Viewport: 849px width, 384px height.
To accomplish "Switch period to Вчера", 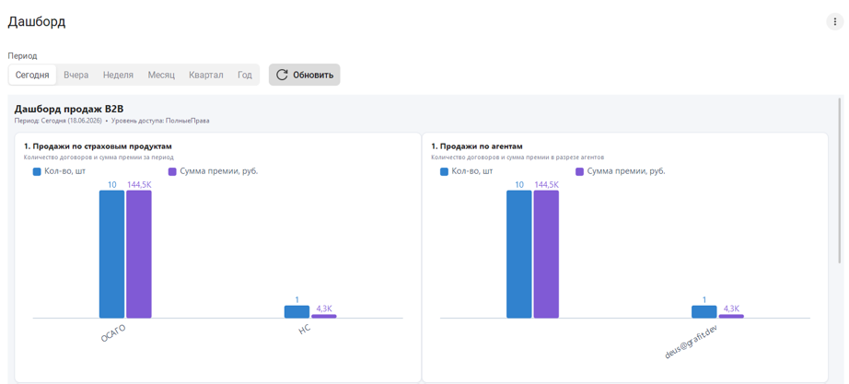I will pos(76,75).
